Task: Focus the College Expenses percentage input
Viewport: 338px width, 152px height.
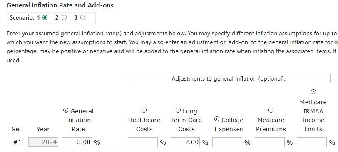Action: 227,142
